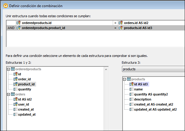The height and width of the screenshot is (131, 185).
Task: Click the orderedproducts table icon in tree
Action: click(x=12, y=69)
